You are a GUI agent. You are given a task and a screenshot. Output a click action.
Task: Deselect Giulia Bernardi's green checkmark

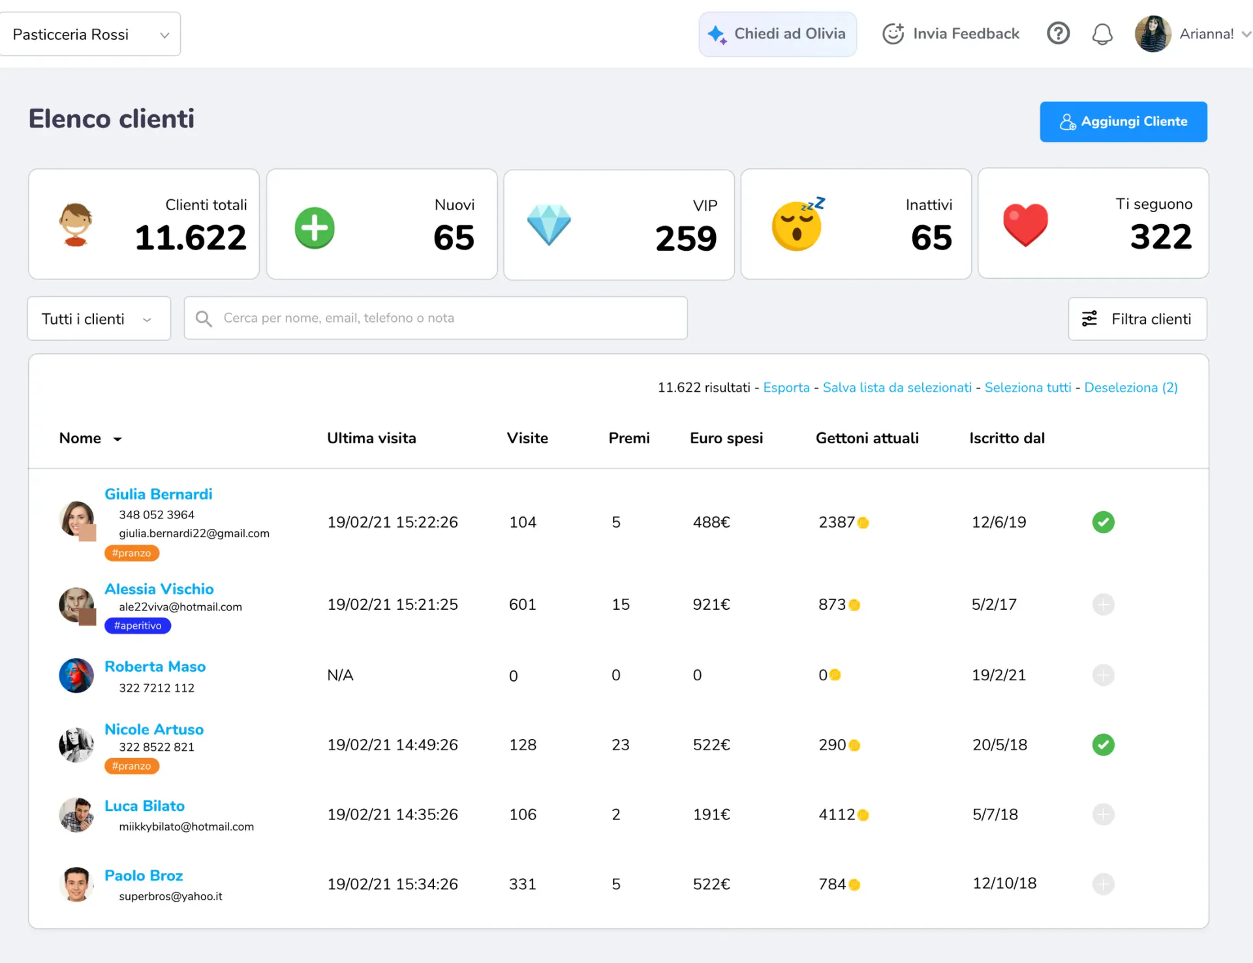[1103, 522]
